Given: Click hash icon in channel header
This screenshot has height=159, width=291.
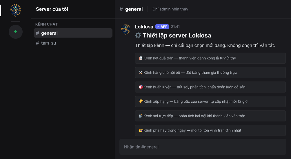Looking at the screenshot, I should (121, 9).
